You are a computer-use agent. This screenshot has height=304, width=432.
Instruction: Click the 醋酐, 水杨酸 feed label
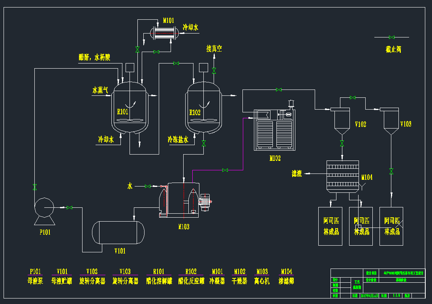(94, 58)
